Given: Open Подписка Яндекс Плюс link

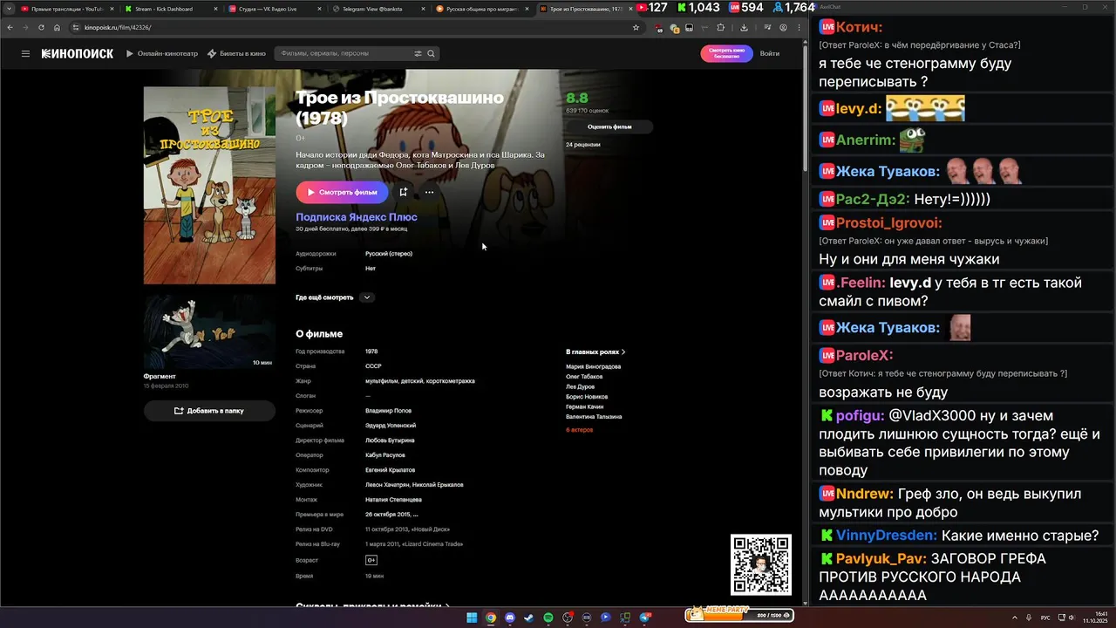Looking at the screenshot, I should (357, 217).
